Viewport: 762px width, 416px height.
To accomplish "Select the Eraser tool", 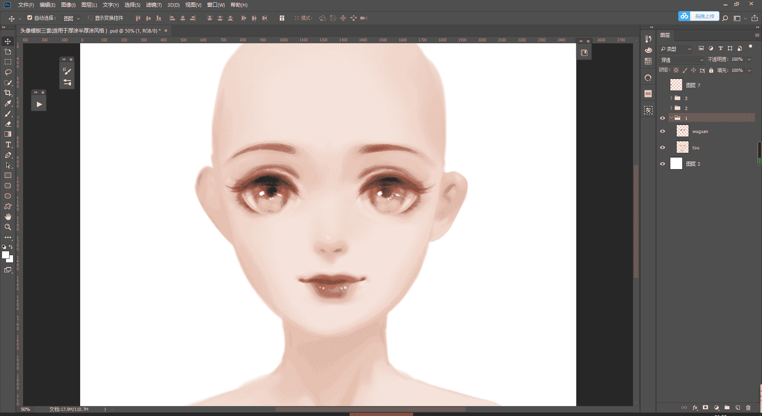I will coord(8,124).
